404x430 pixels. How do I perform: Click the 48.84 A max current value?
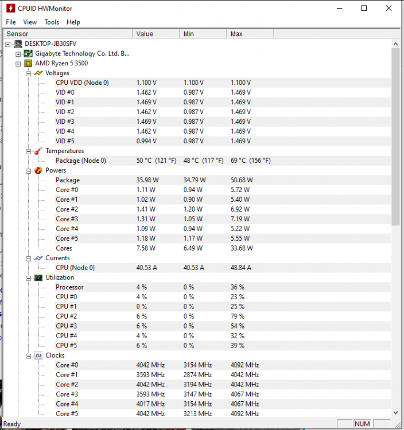point(240,268)
